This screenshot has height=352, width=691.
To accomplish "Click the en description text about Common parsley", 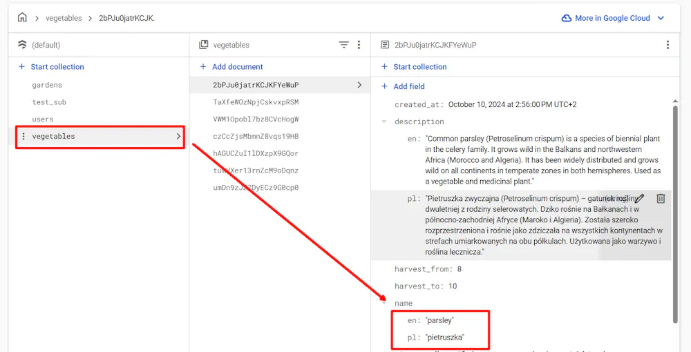I will coord(542,159).
